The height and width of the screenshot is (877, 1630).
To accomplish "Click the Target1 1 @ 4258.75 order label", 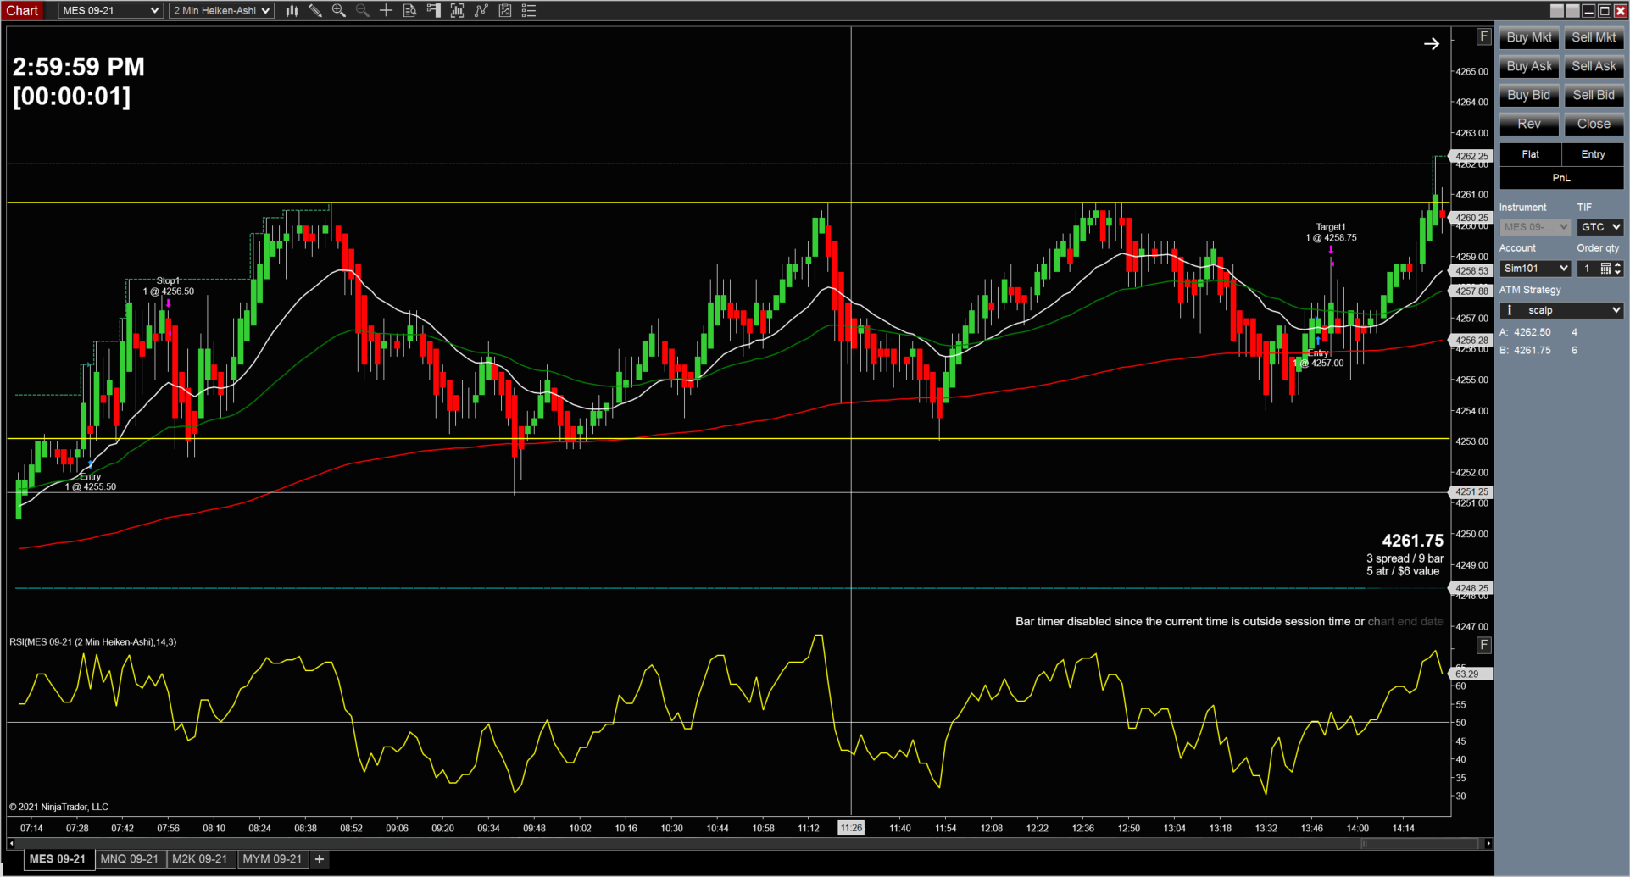I will tap(1331, 232).
